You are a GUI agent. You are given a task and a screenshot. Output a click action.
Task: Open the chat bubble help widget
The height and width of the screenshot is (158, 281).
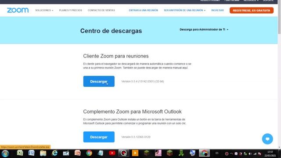(267, 139)
